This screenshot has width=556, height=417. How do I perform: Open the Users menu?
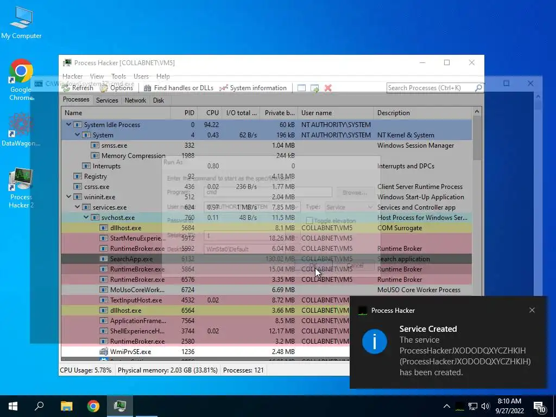coord(141,76)
